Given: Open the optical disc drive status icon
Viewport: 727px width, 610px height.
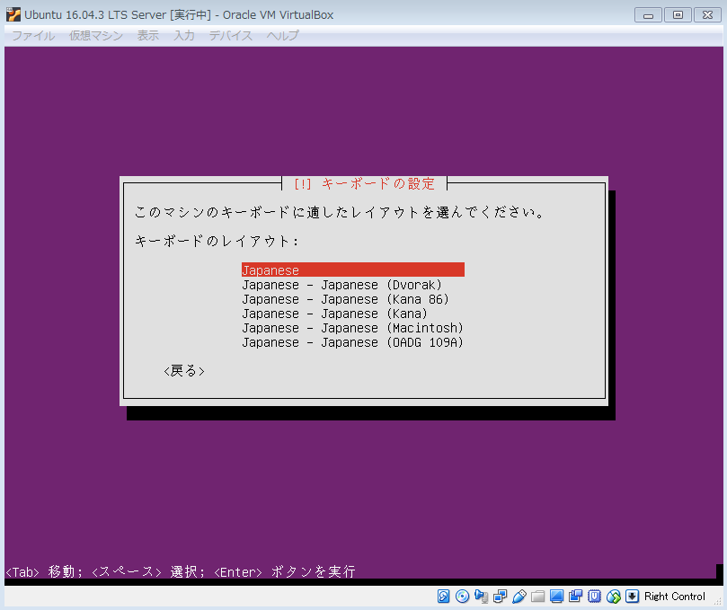Looking at the screenshot, I should 463,597.
